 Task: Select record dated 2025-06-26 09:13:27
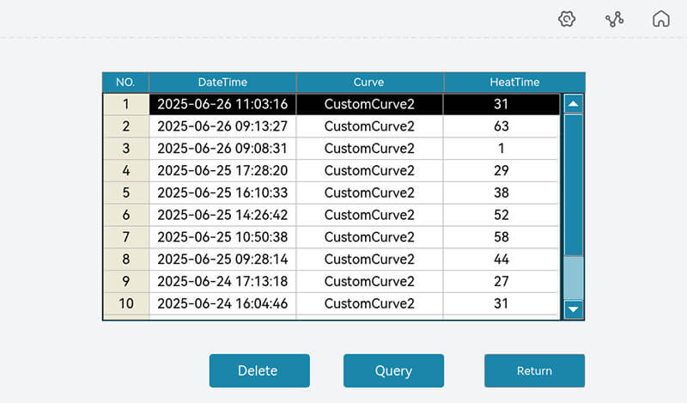coord(222,126)
